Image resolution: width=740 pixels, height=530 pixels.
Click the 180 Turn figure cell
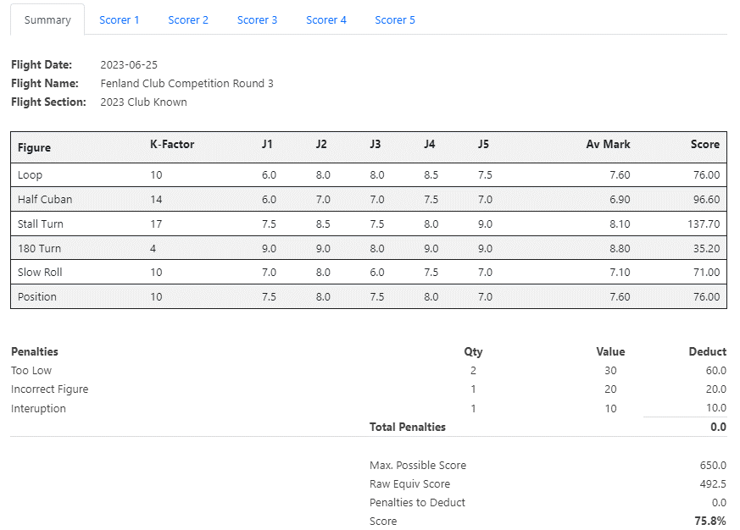pyautogui.click(x=39, y=249)
